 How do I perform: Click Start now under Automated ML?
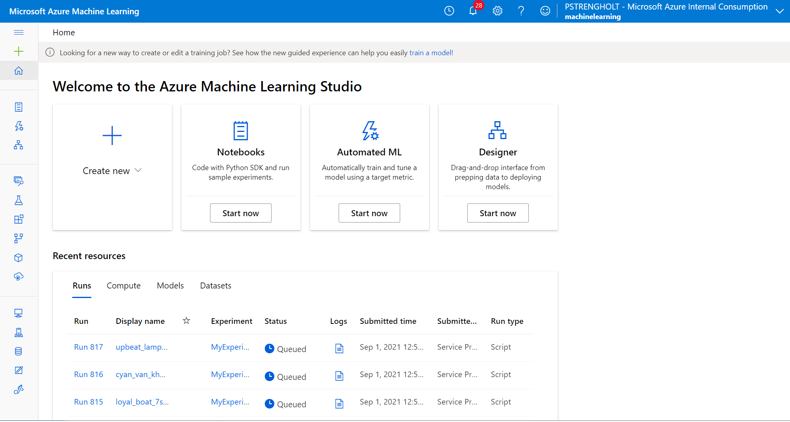(369, 213)
